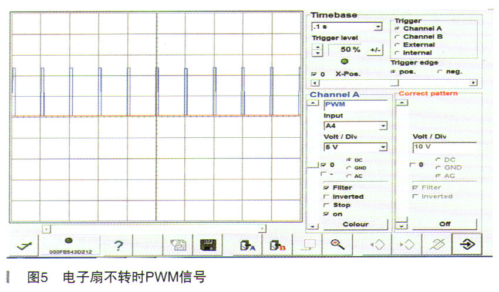Select Internal trigger source
Image resolution: width=499 pixels, height=292 pixels.
397,53
